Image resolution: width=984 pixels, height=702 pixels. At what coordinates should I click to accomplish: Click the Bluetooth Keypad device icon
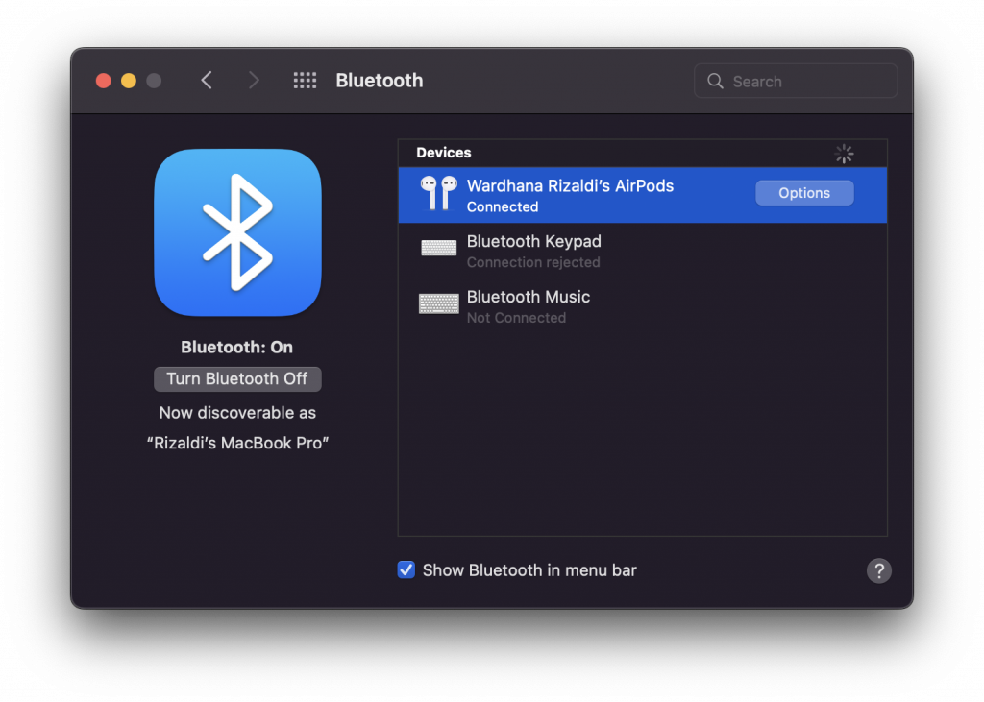(438, 250)
